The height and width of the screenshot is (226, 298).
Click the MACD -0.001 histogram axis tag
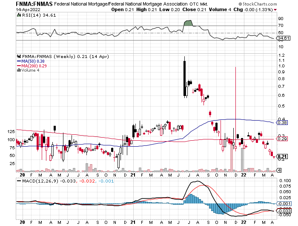point(284,203)
